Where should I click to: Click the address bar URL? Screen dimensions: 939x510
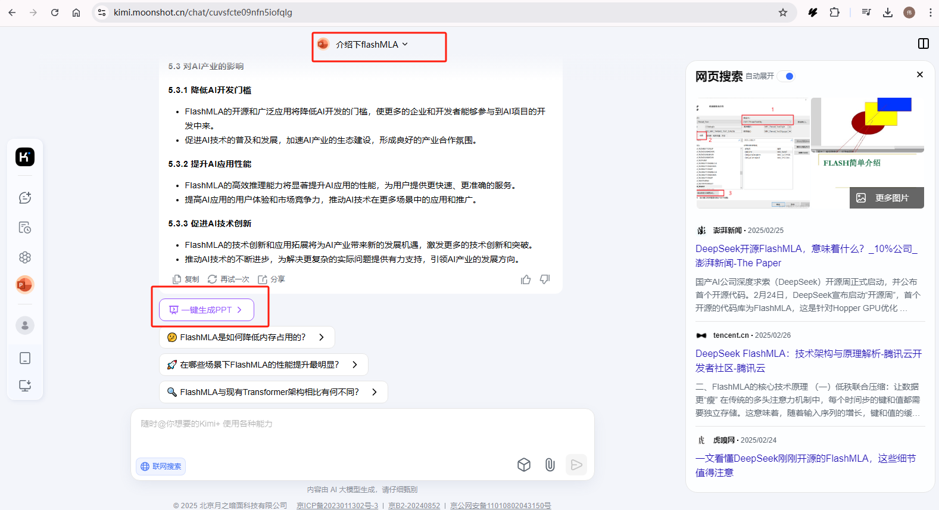pyautogui.click(x=203, y=13)
